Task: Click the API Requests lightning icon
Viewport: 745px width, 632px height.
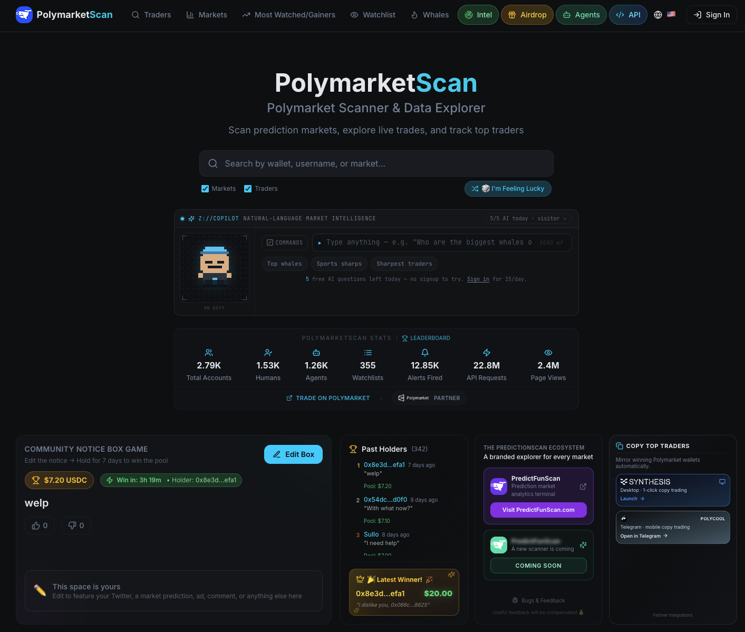Action: click(487, 353)
